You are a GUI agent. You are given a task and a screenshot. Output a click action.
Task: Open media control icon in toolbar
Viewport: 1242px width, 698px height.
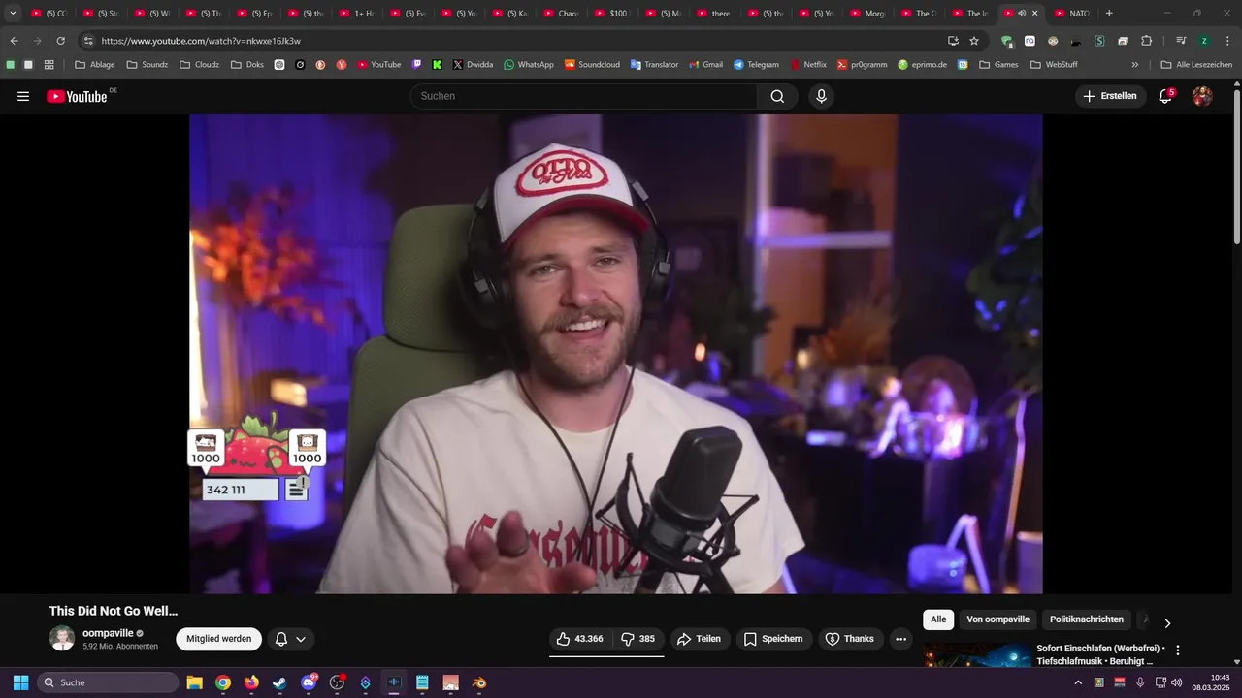(x=1181, y=41)
